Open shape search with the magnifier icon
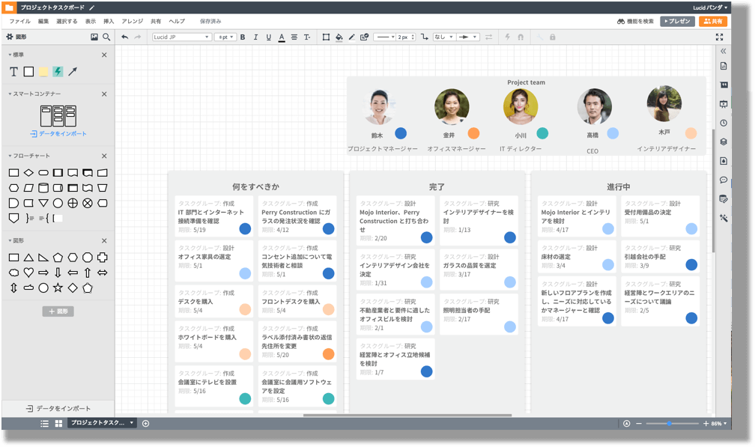Image resolution: width=755 pixels, height=447 pixels. pyautogui.click(x=106, y=37)
